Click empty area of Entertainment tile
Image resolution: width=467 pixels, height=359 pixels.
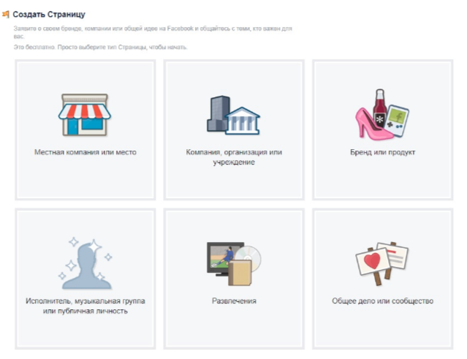(x=234, y=328)
